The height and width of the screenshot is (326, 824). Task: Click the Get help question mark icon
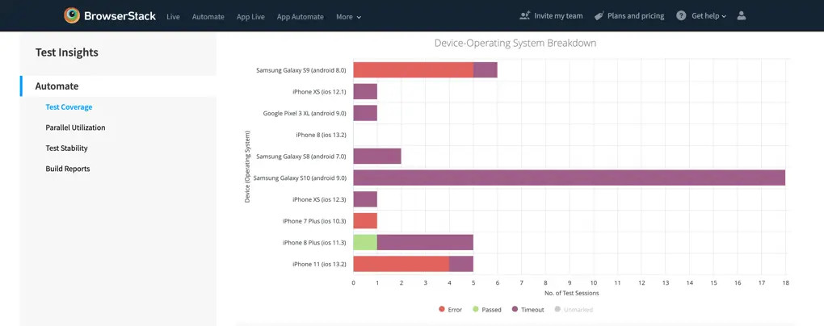[x=681, y=16]
